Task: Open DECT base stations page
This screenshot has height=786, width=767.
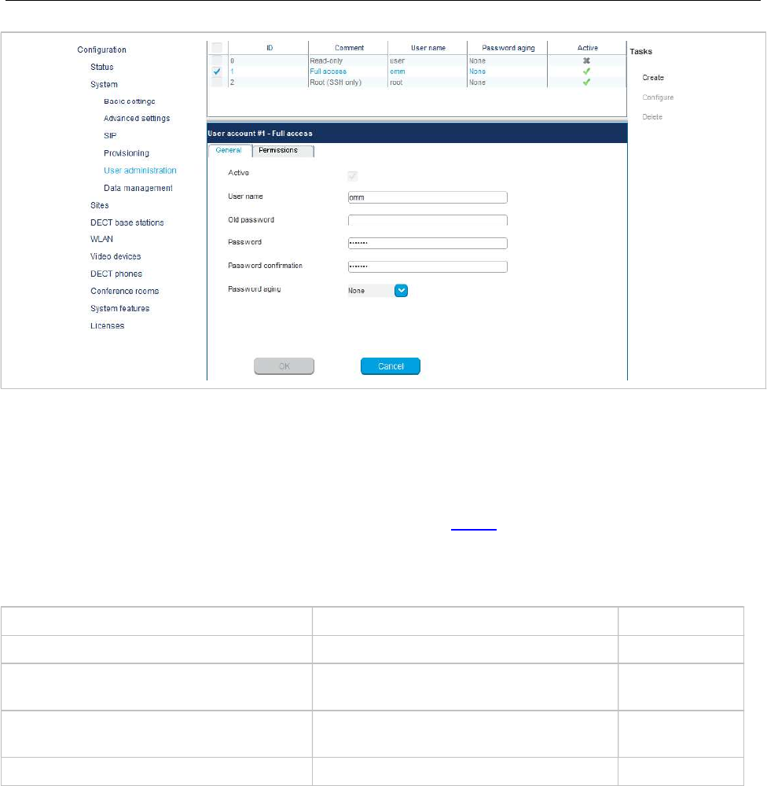Action: tap(127, 222)
